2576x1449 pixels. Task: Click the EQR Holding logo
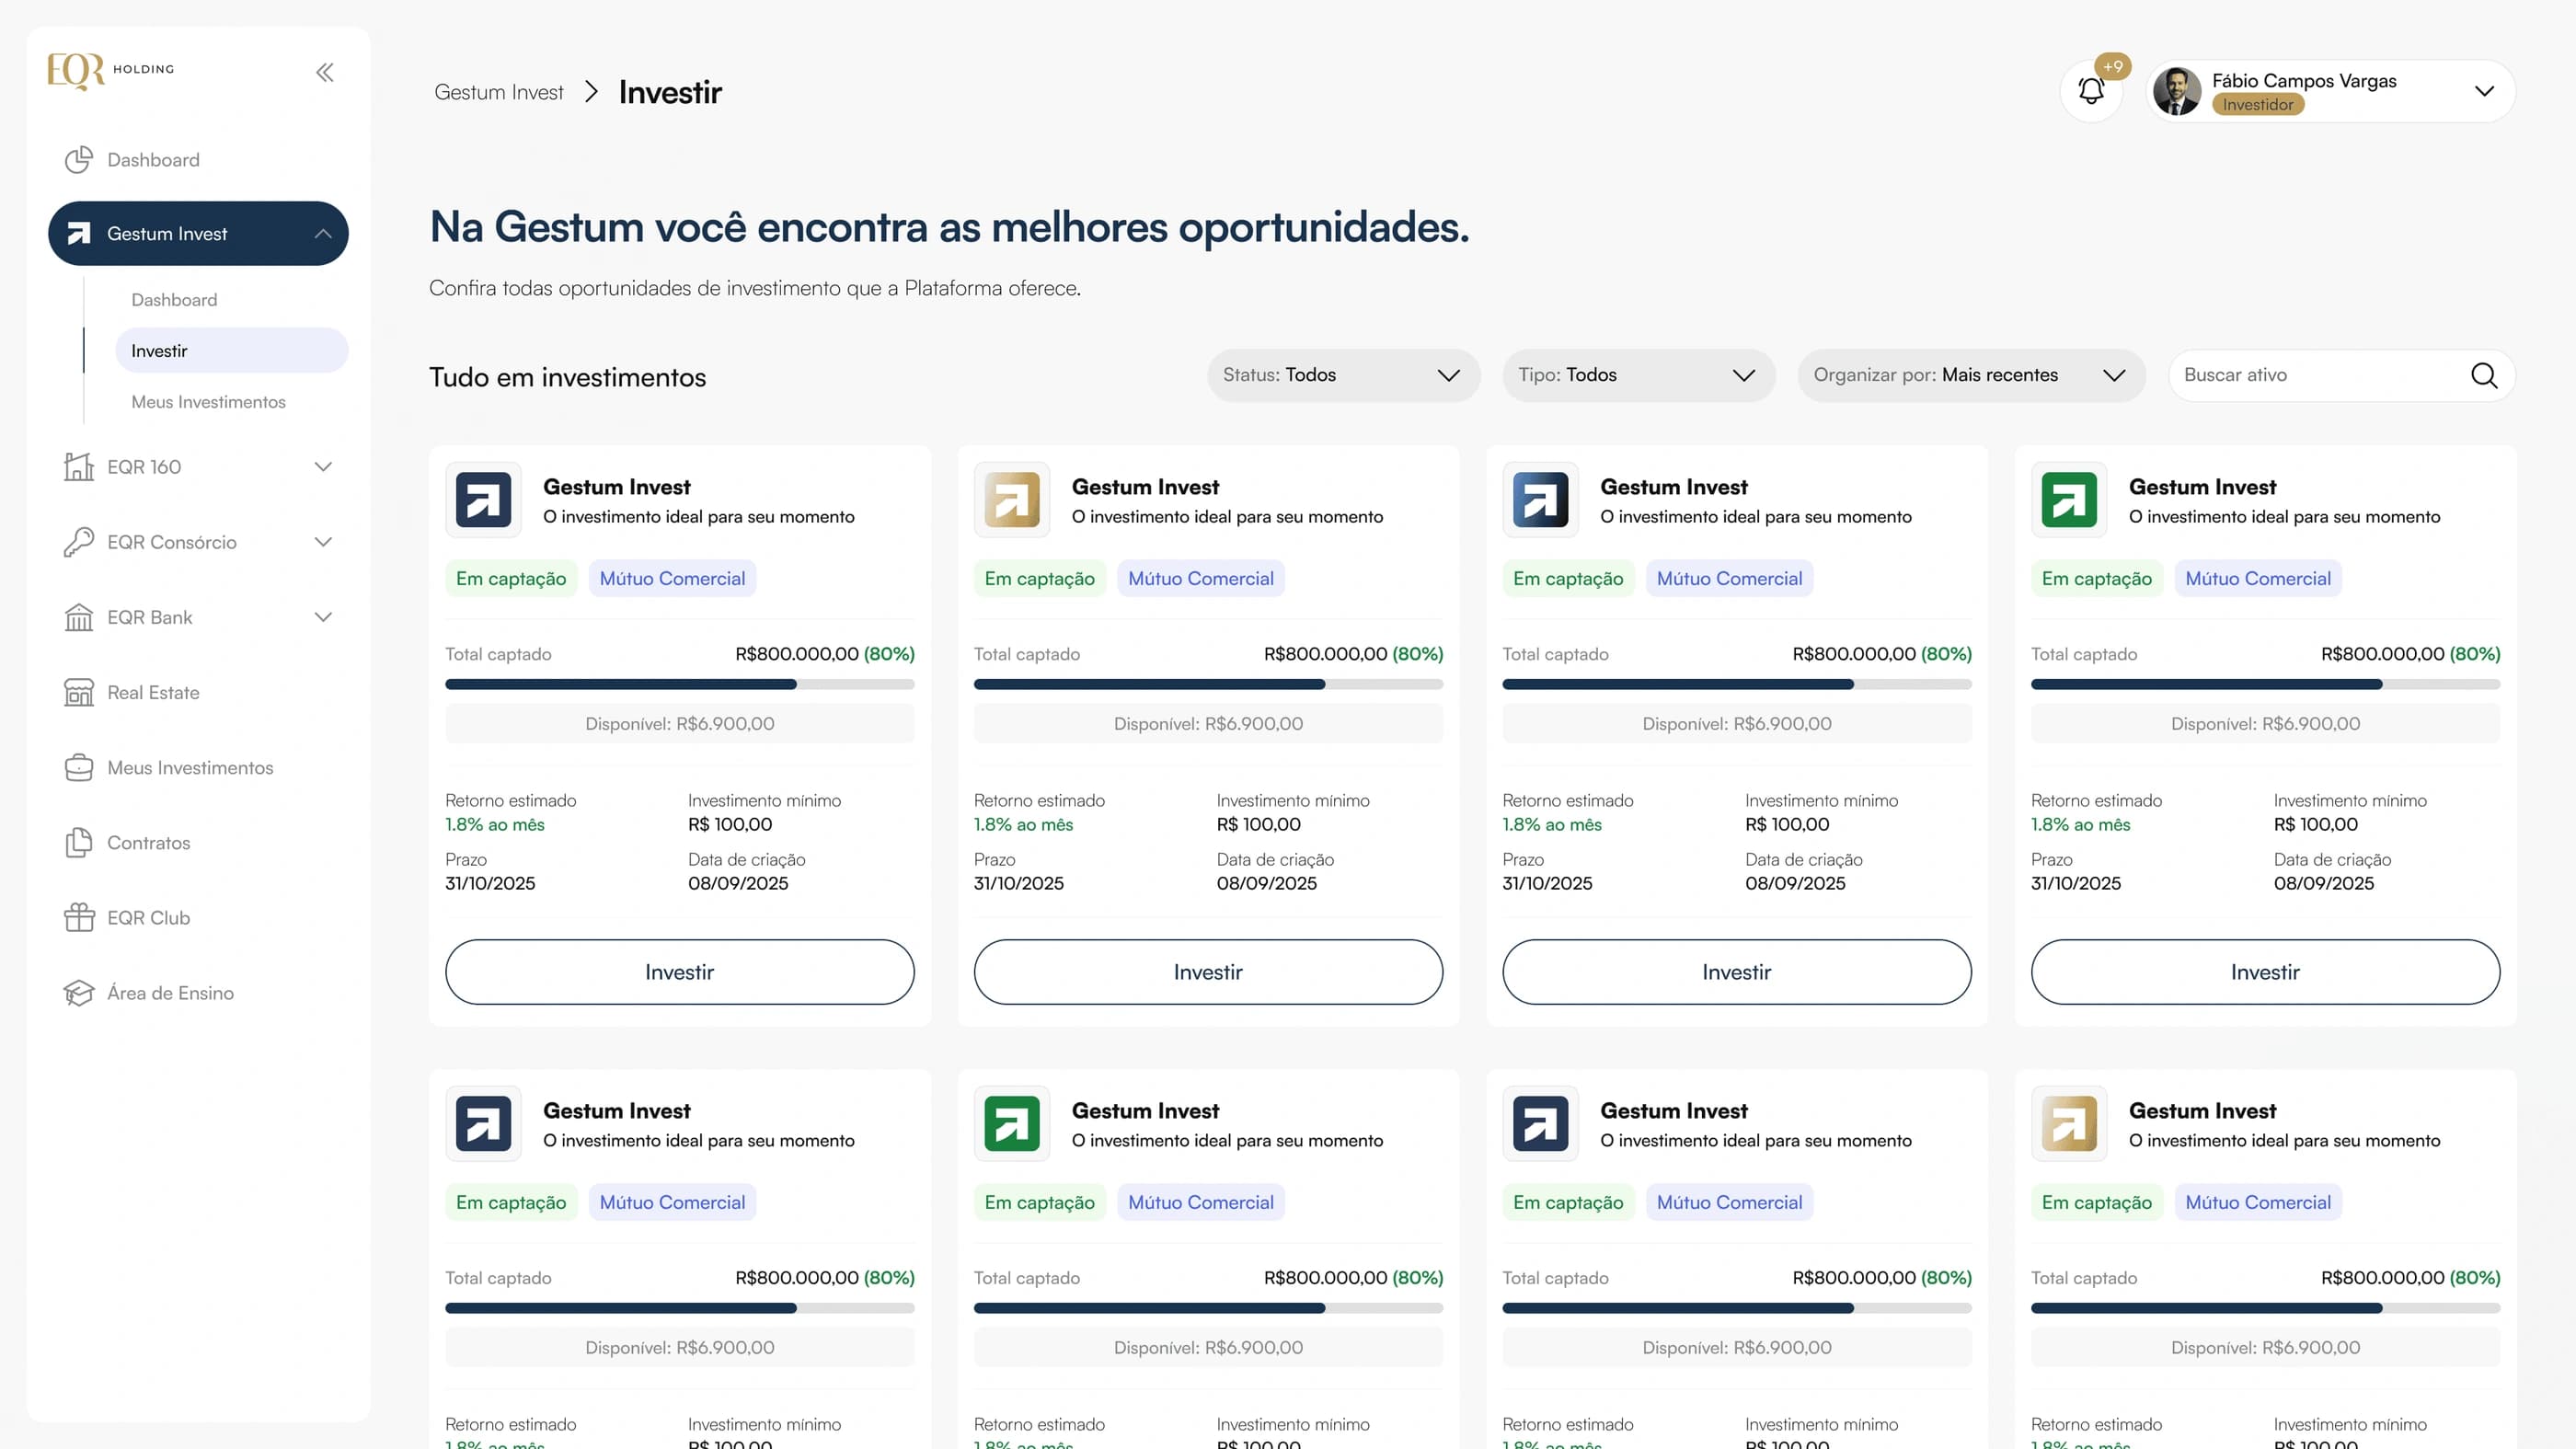111,71
